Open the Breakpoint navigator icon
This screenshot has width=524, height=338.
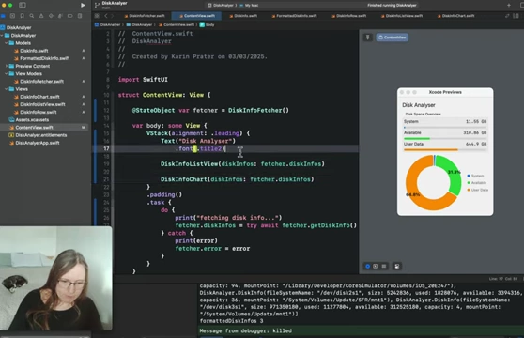pos(69,16)
